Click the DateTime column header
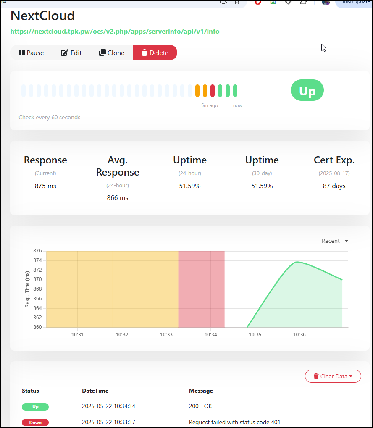 coord(95,391)
